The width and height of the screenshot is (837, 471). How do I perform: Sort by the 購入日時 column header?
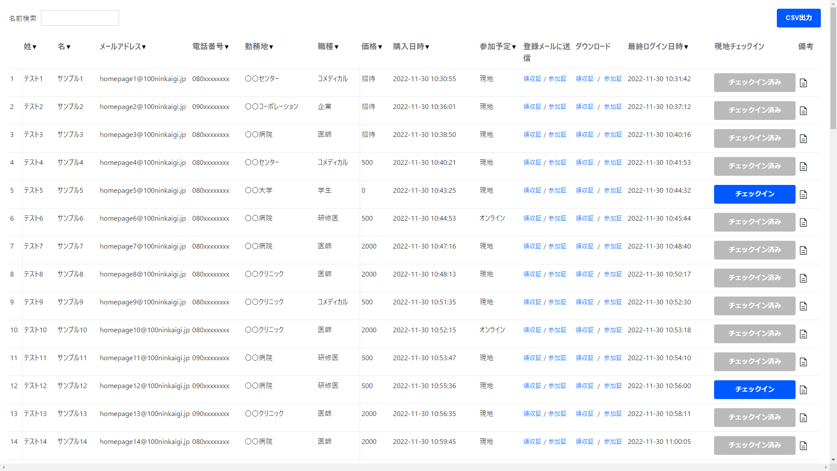pyautogui.click(x=411, y=47)
